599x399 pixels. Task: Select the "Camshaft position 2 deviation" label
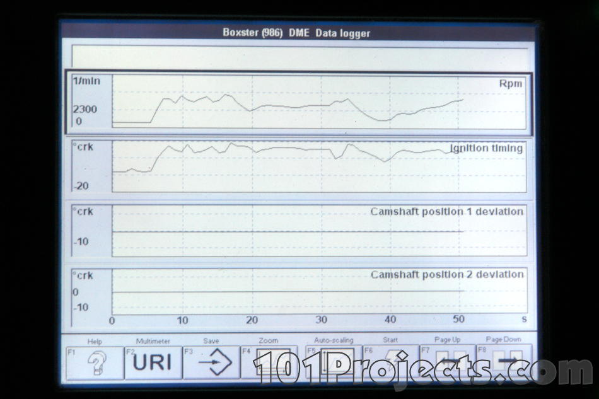[447, 275]
